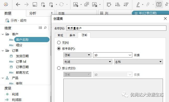Viewport: 169px width, 102px height.
Task: Click the Pause auto updates icon
Action: coord(51,5)
